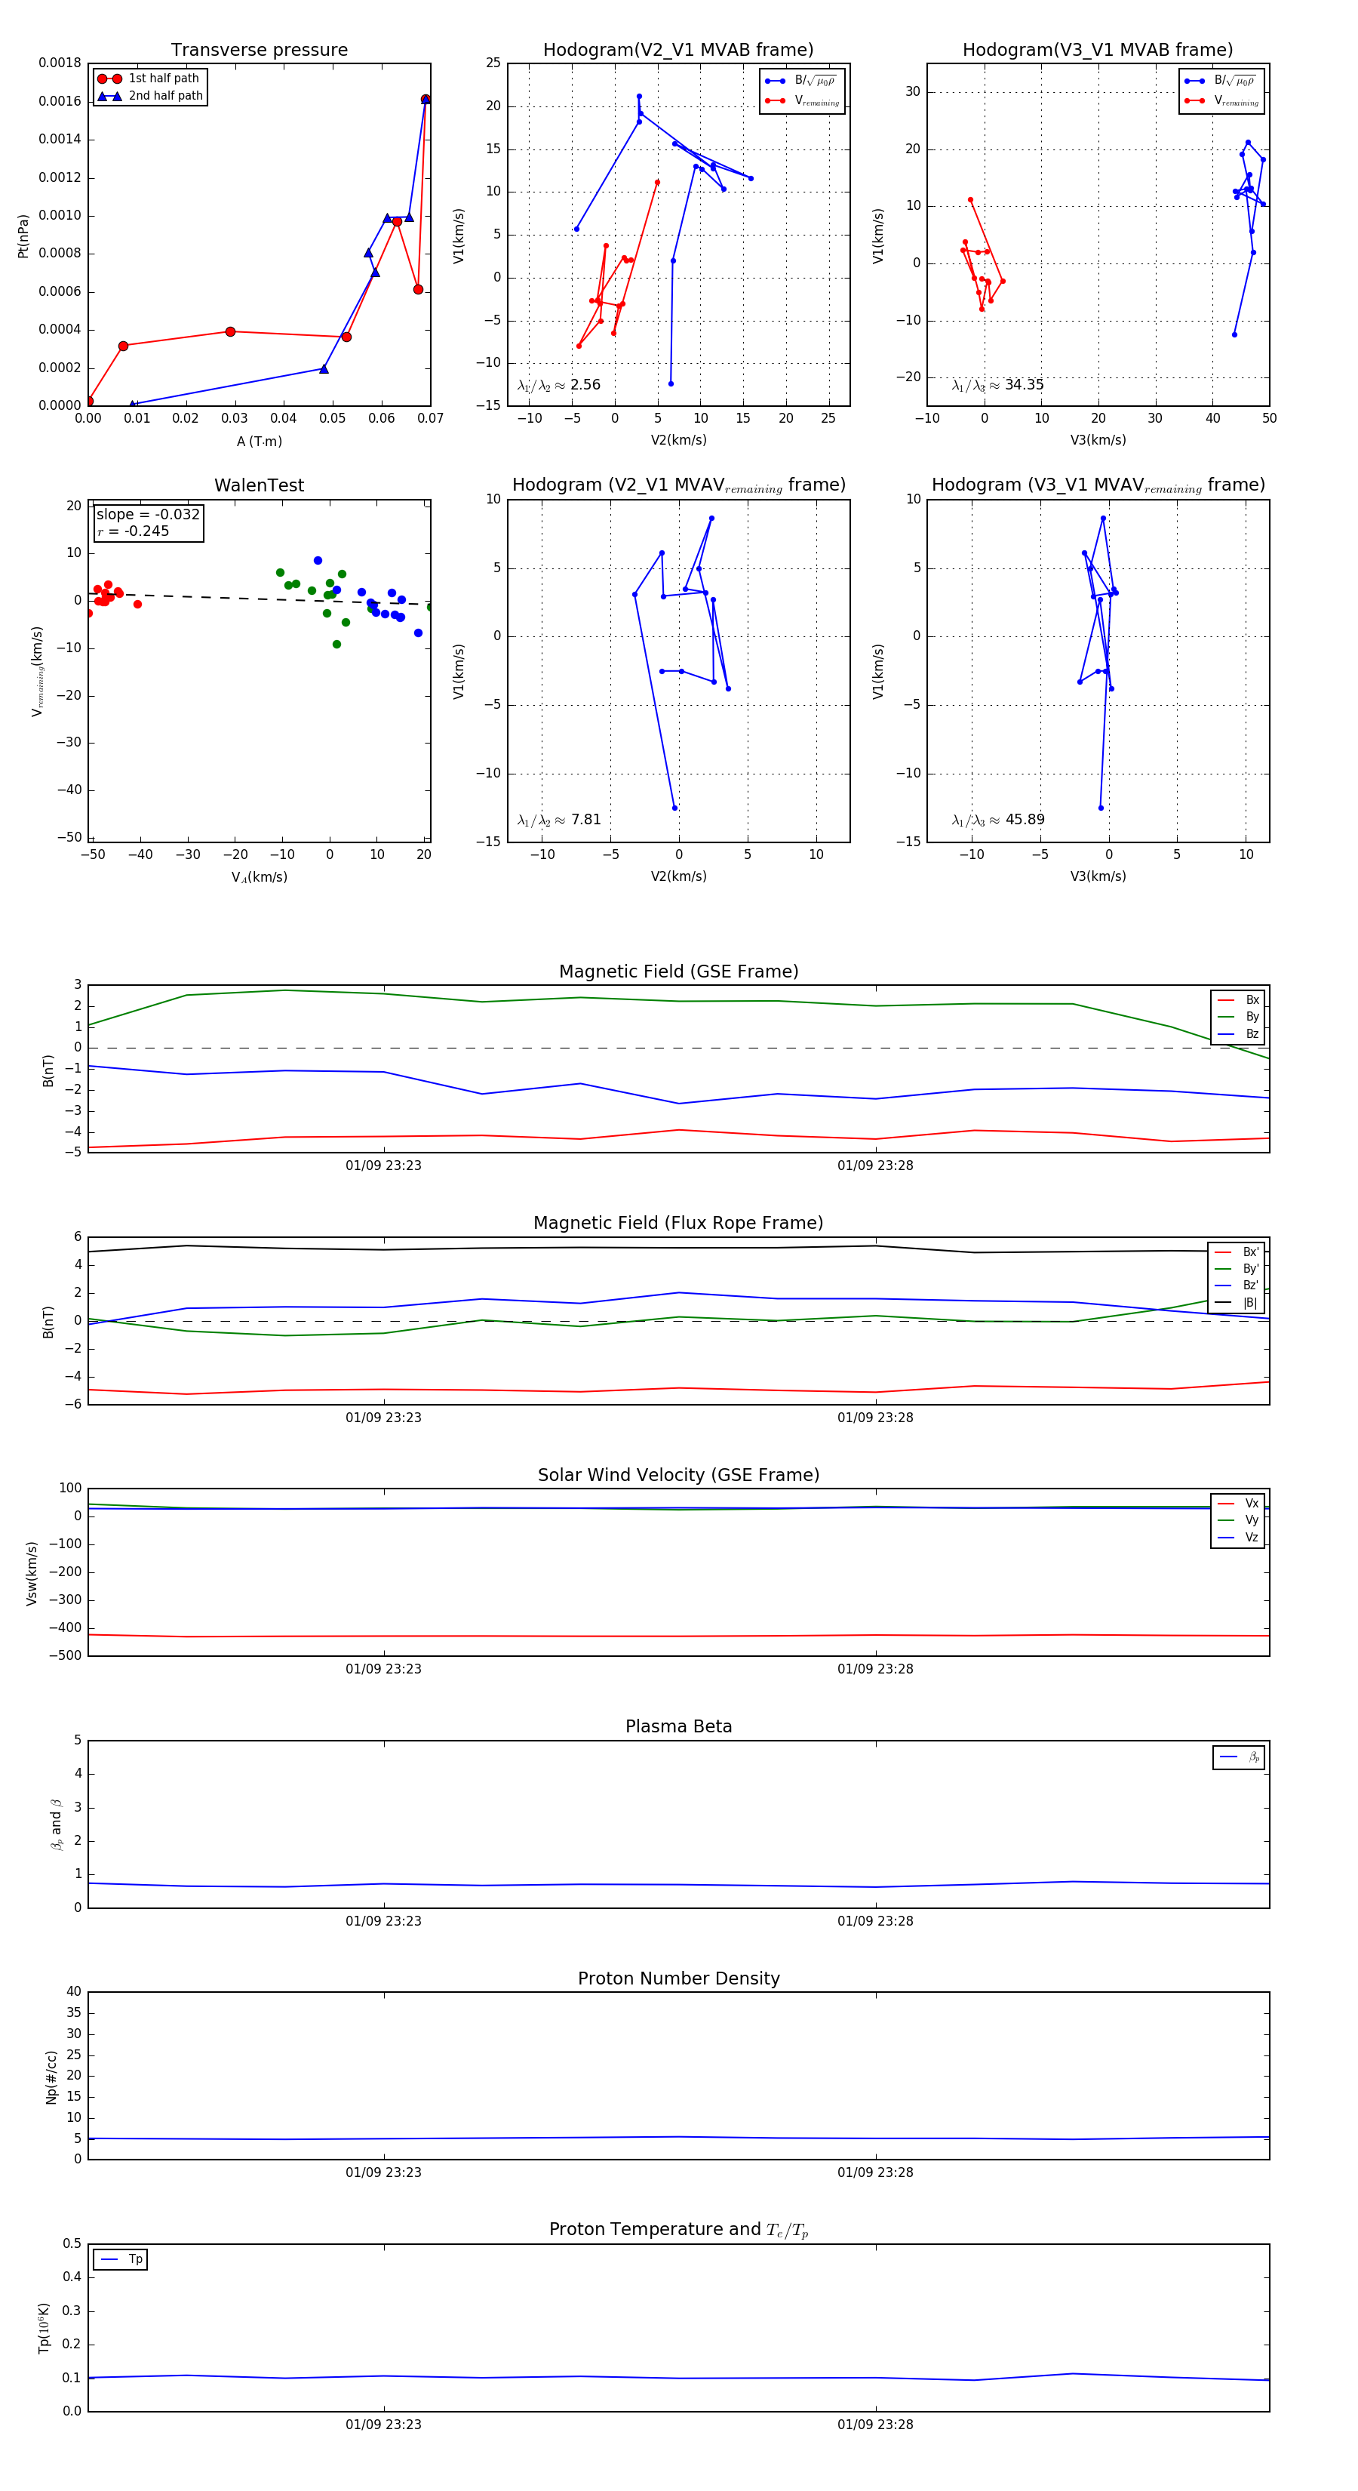Click 'B(nT)' y-axis label of Flux Rope plot
Screen dimensions: 1358x2491
pos(48,1322)
